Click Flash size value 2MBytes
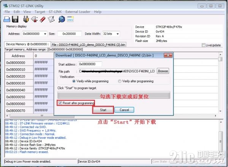This screenshot has height=167, width=228. point(161,41)
